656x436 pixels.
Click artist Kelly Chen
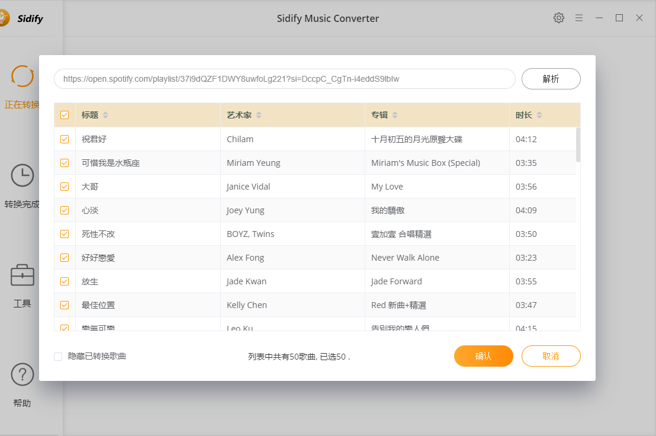247,305
